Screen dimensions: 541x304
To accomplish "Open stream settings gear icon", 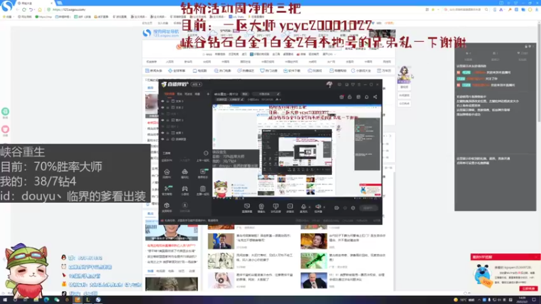I will click(x=353, y=208).
